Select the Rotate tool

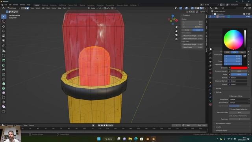[4, 31]
